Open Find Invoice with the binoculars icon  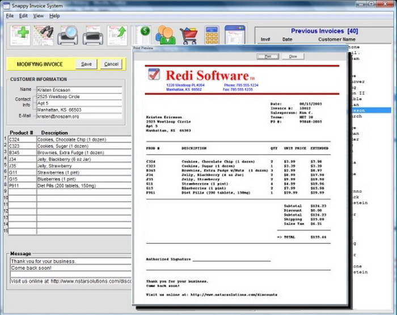pyautogui.click(x=43, y=35)
